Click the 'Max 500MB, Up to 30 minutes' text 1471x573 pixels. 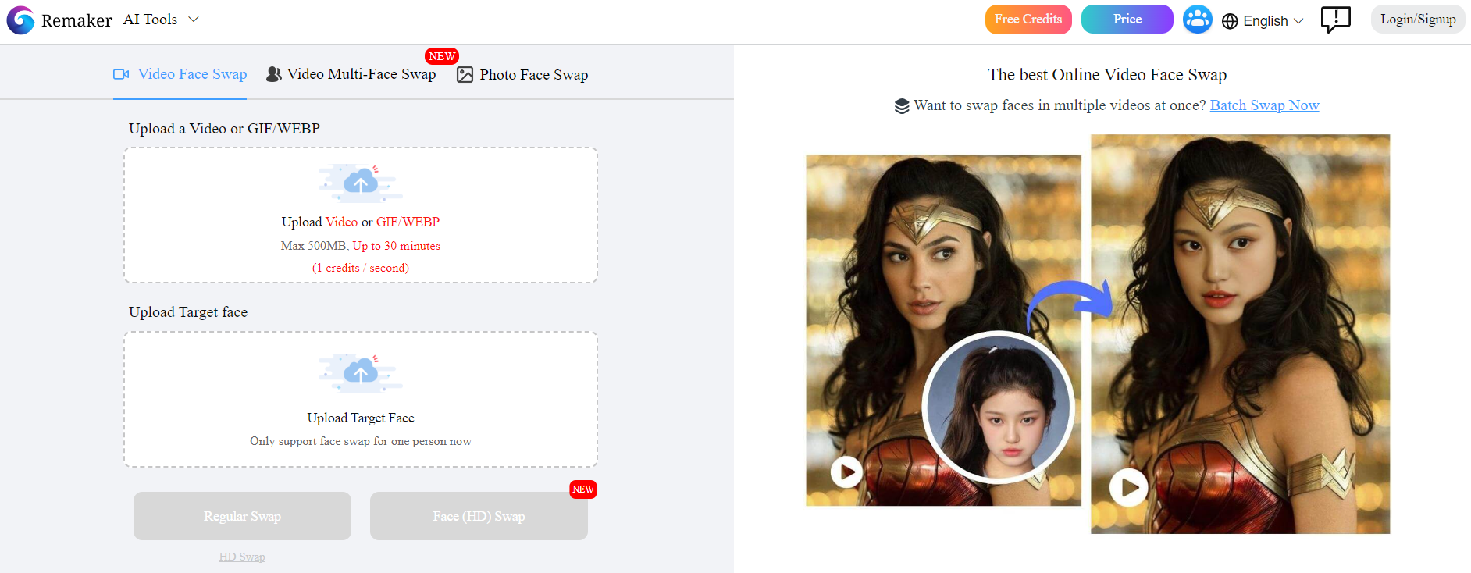(361, 246)
